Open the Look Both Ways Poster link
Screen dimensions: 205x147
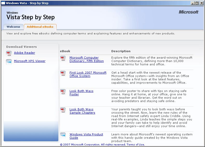(81, 92)
